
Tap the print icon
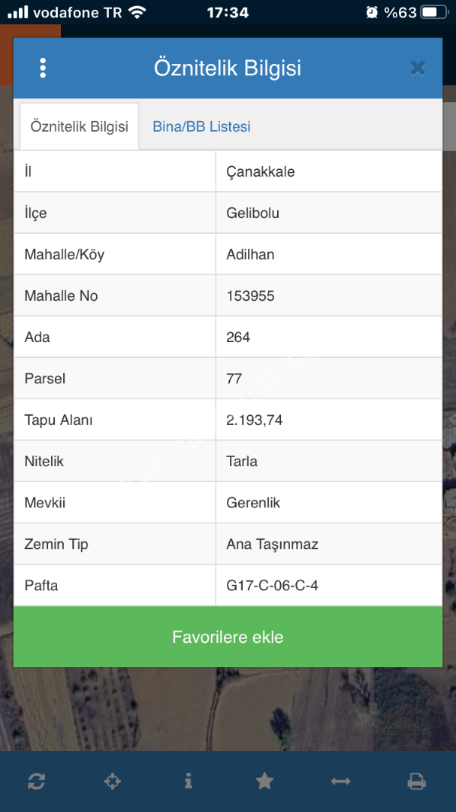pyautogui.click(x=416, y=781)
